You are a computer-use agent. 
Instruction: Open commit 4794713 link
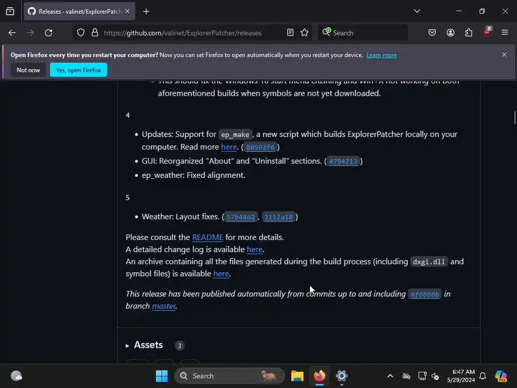point(343,161)
